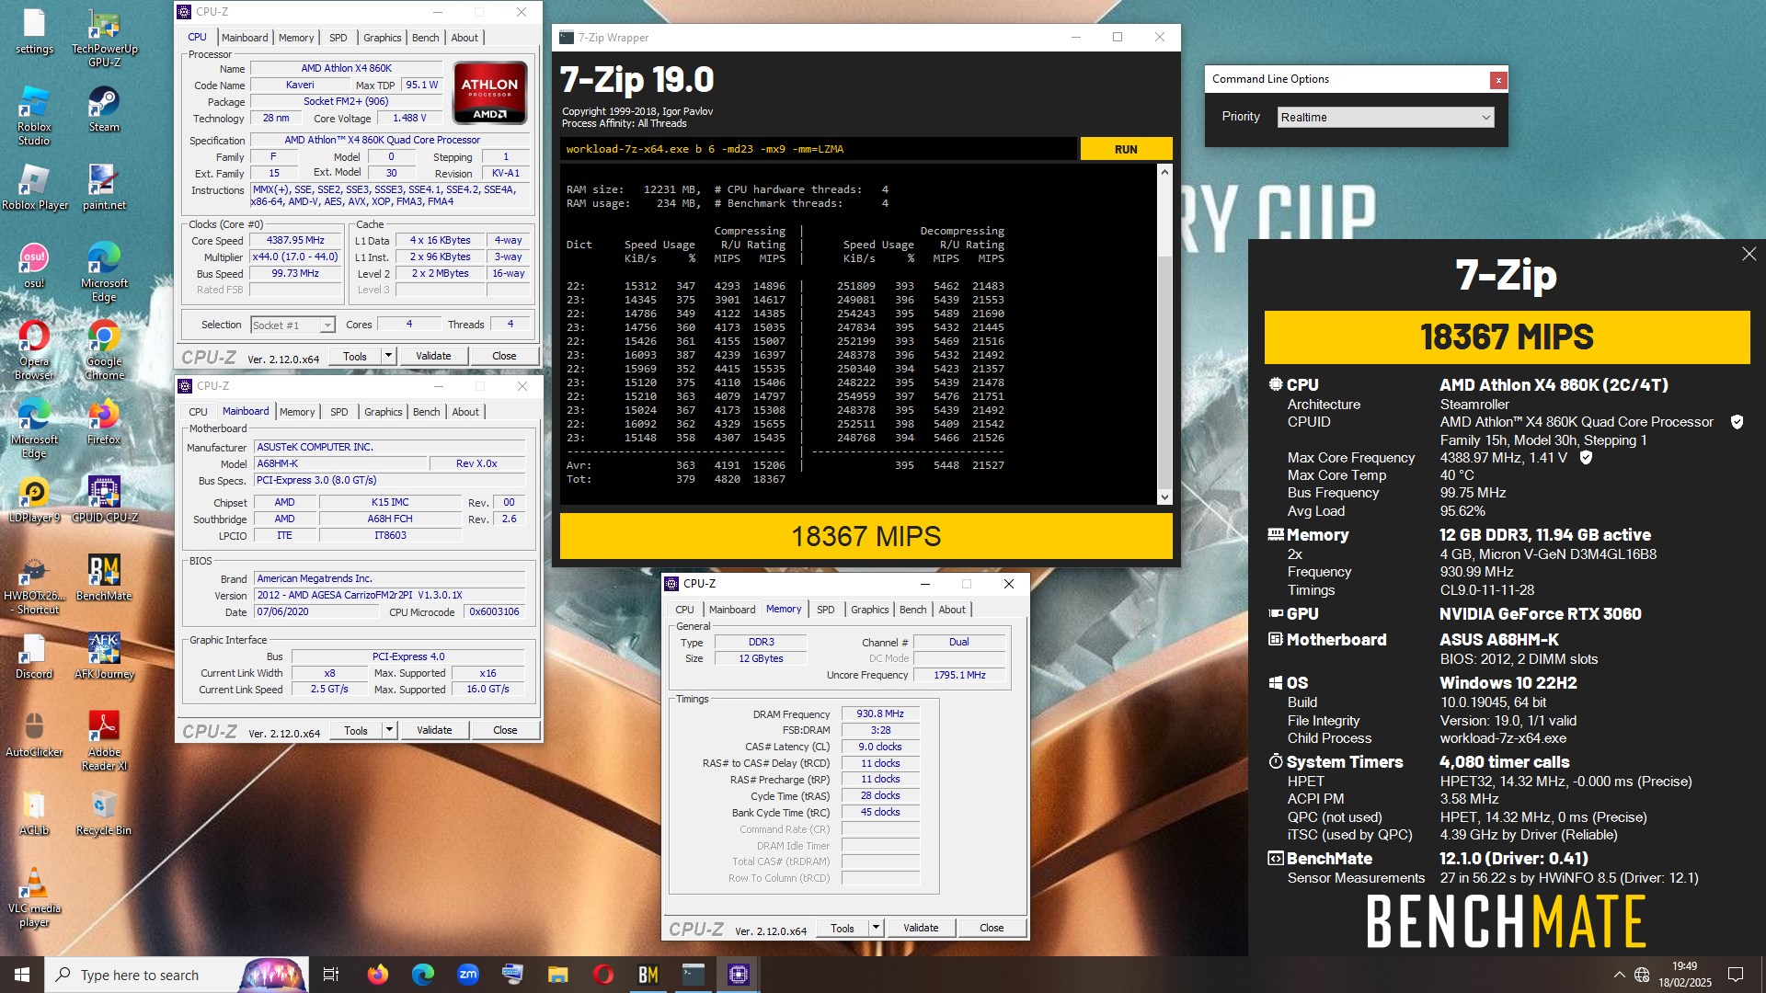Select SPD tab in Mainboard CPU-Z window
The width and height of the screenshot is (1766, 993).
(338, 412)
